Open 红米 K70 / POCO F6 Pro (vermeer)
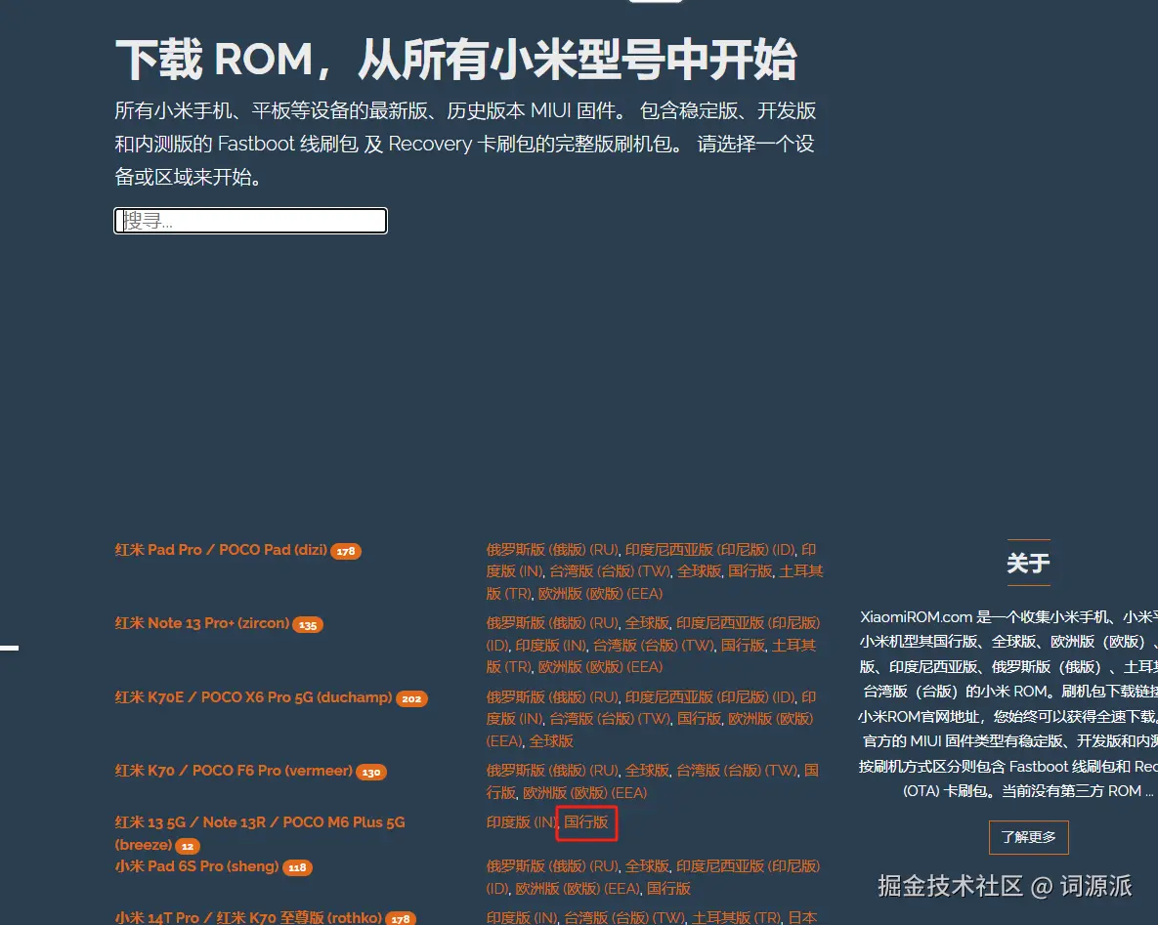This screenshot has width=1158, height=925. [234, 771]
